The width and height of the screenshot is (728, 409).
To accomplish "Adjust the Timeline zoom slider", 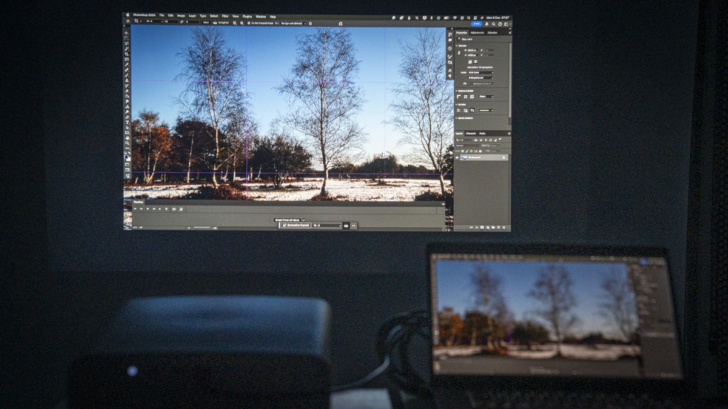I will tap(202, 227).
